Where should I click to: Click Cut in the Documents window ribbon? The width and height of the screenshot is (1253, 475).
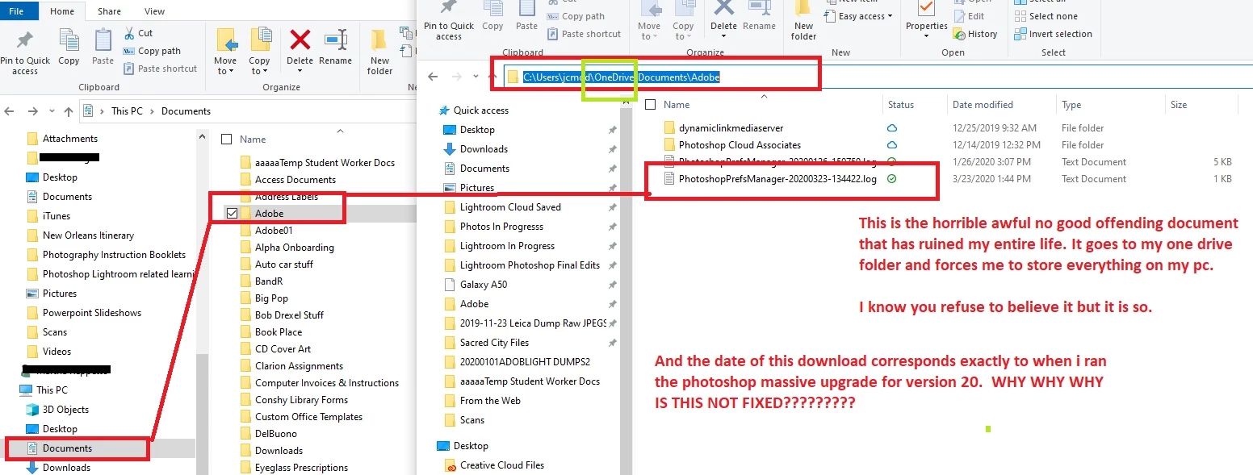139,33
